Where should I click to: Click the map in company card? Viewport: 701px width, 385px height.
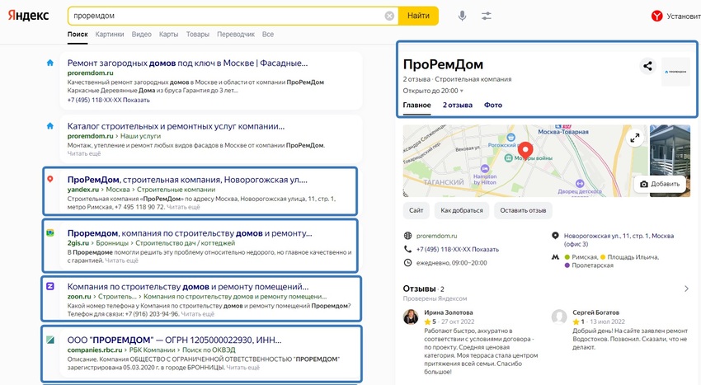[x=525, y=161]
